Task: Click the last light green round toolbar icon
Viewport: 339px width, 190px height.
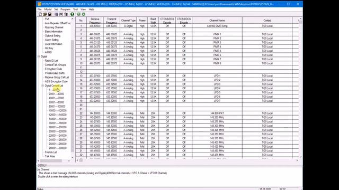Action: [84, 14]
